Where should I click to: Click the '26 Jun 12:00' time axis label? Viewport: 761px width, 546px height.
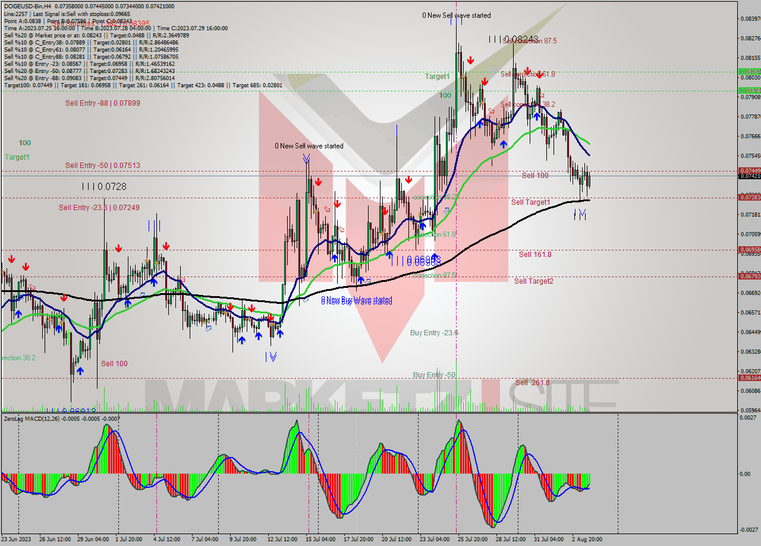(x=55, y=539)
